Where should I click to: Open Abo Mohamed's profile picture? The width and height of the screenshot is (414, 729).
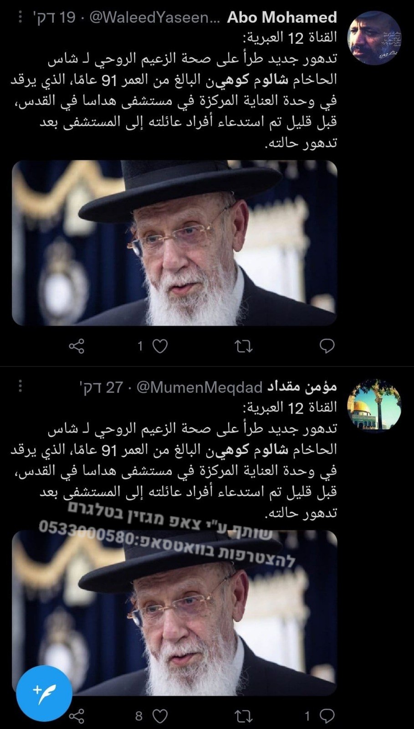point(374,38)
